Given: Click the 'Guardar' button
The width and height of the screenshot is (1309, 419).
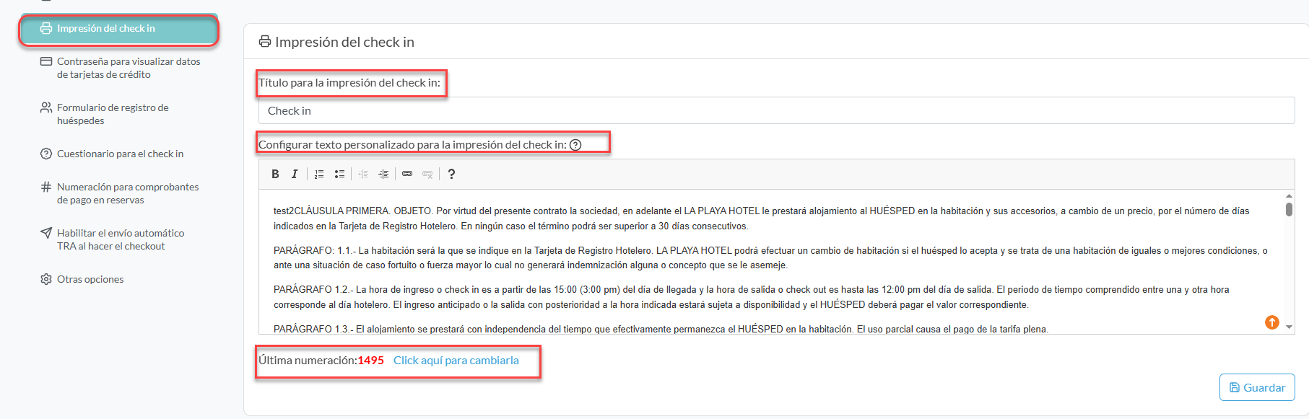Looking at the screenshot, I should click(1256, 387).
